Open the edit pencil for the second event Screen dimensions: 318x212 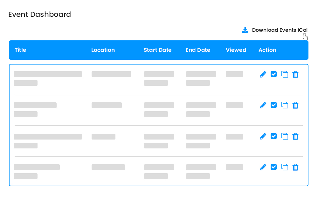263,105
